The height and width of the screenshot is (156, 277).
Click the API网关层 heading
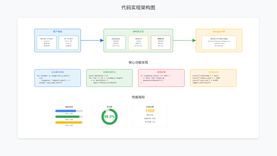tap(138, 32)
